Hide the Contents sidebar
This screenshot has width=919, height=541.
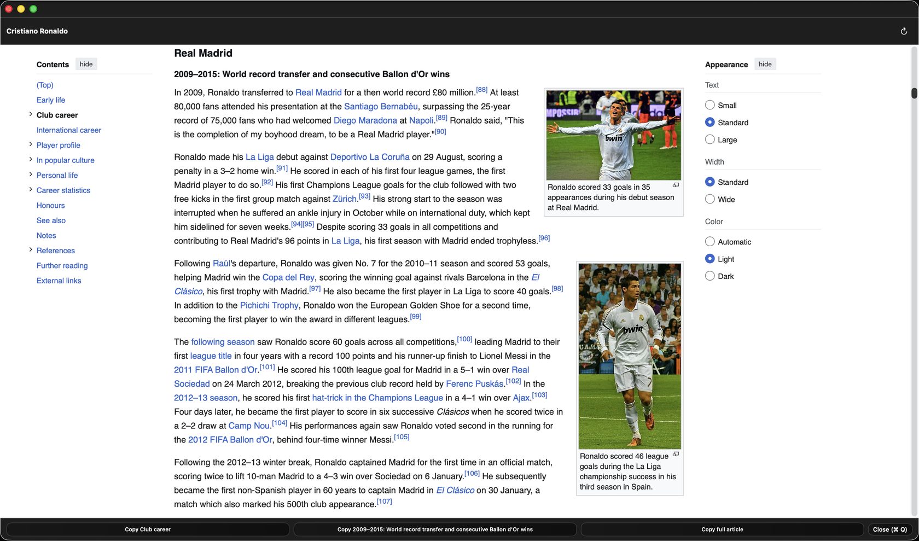(86, 64)
